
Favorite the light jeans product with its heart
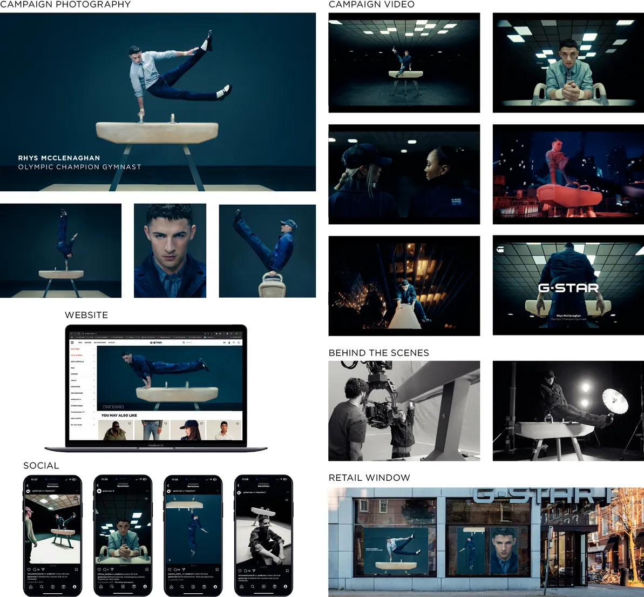pos(166,424)
